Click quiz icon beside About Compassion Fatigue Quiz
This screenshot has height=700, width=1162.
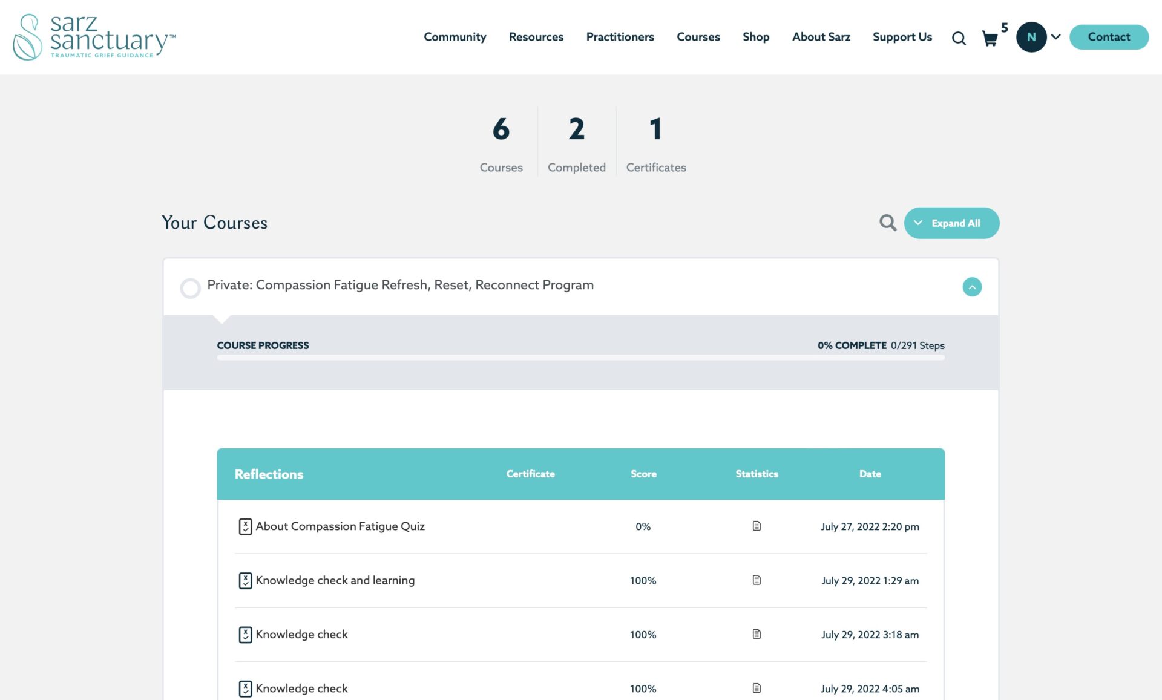pos(245,526)
